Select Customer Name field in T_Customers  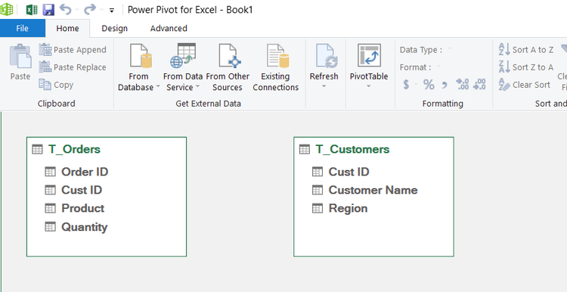[373, 190]
